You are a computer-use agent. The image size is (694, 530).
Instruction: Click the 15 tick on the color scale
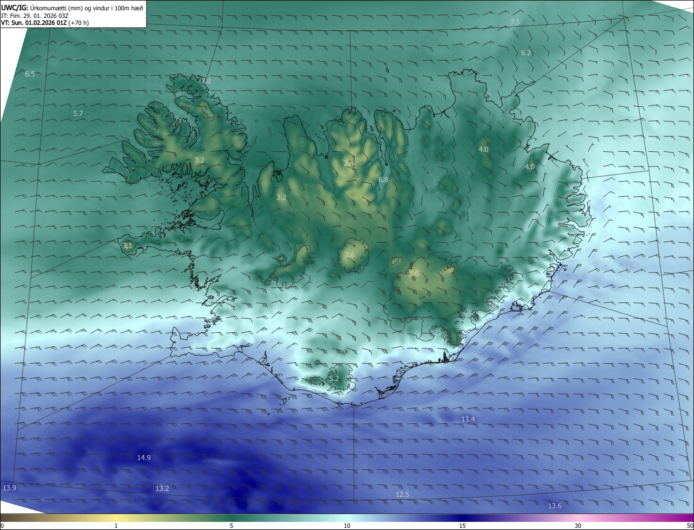(462, 526)
